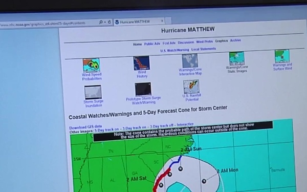The width and height of the screenshot is (307, 192).
Task: Click Warnings and Surface Wind text link
Action: (282, 67)
